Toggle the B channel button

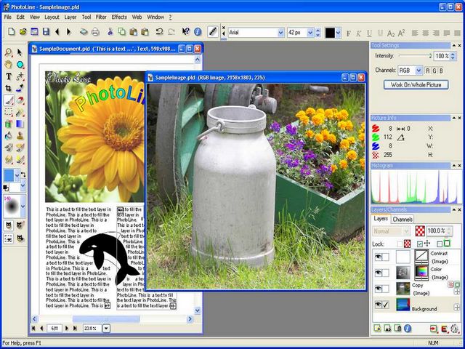tap(441, 71)
